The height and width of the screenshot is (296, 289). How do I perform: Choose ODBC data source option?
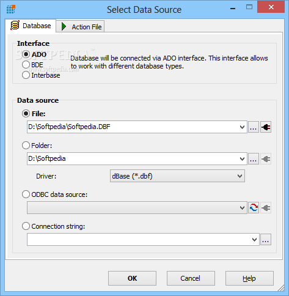coord(54,194)
